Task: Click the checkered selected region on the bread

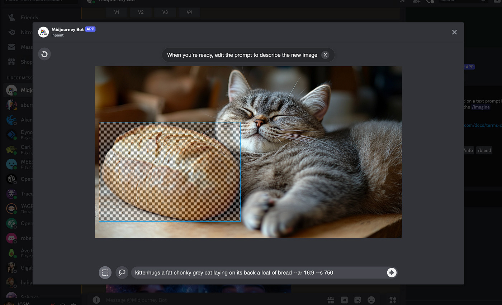Action: coord(170,172)
